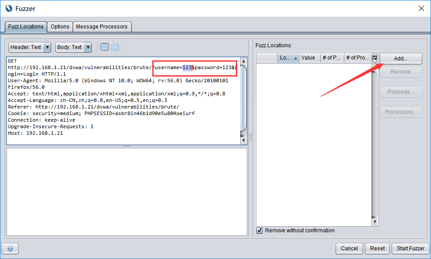
Task: Open the Header: Text dropdown
Action: (x=30, y=47)
